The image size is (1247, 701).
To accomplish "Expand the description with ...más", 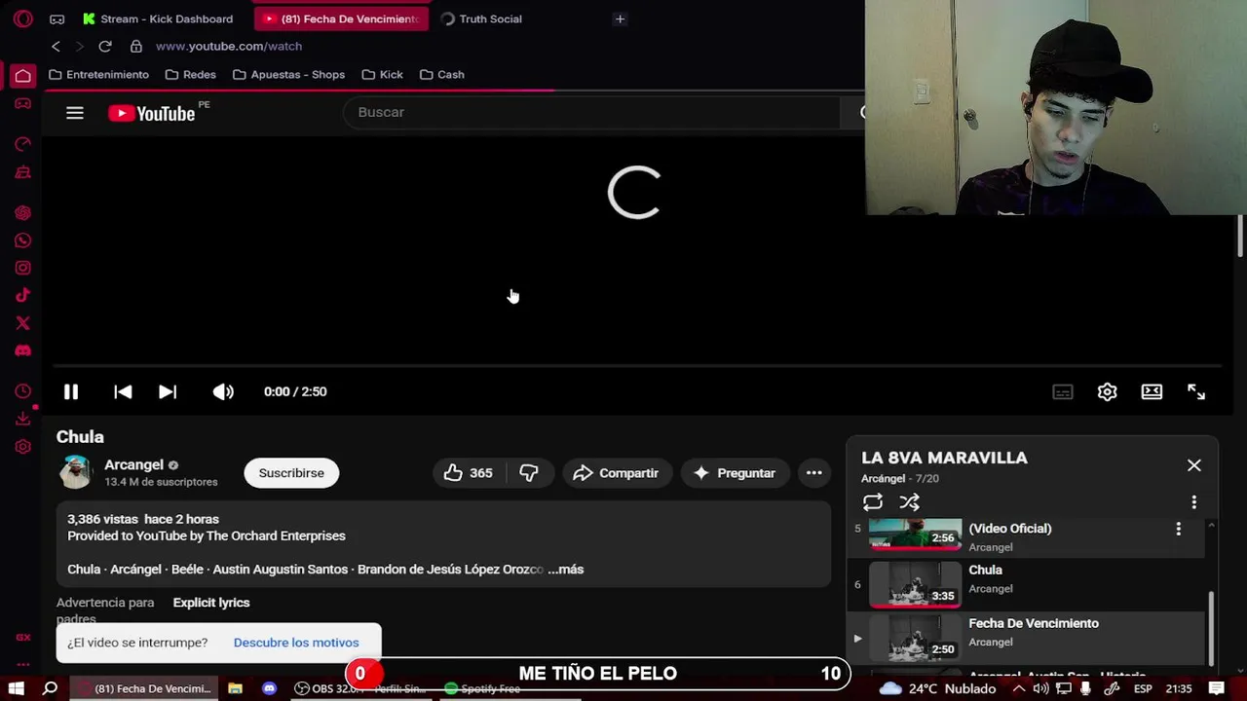I will click(565, 570).
